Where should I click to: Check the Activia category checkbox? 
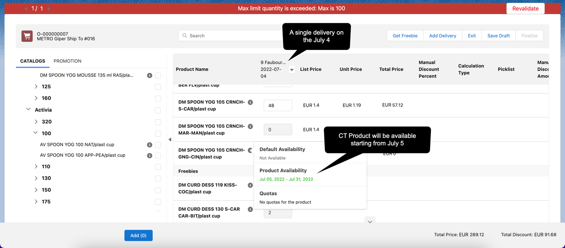click(x=158, y=110)
